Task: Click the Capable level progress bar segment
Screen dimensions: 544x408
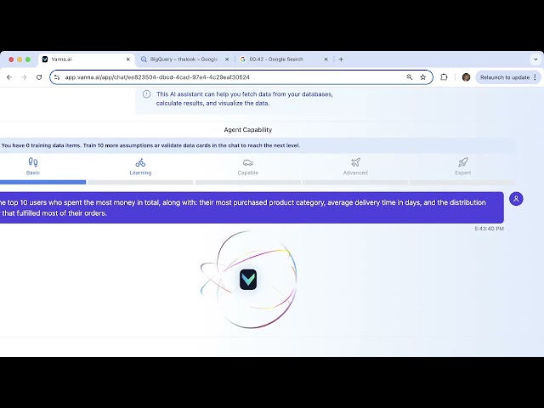Action: [x=248, y=182]
